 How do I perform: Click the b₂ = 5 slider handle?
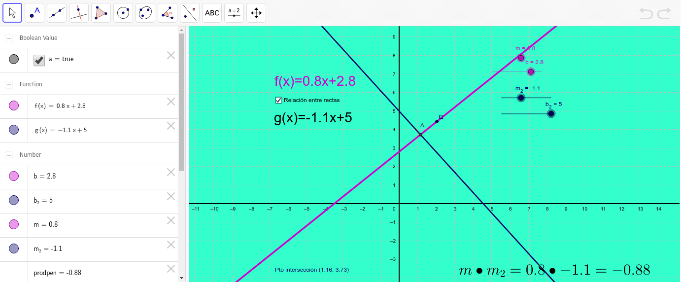click(551, 114)
